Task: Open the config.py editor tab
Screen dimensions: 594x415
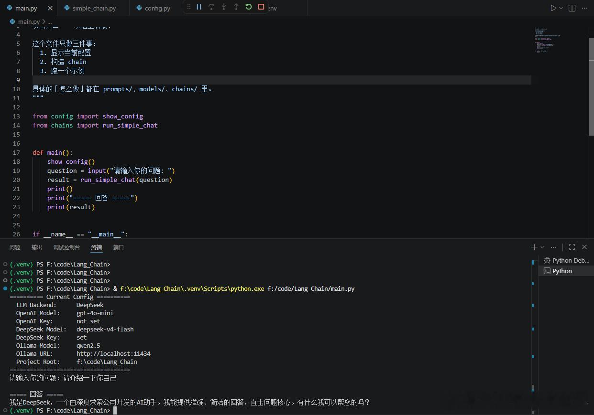Action: [x=154, y=8]
